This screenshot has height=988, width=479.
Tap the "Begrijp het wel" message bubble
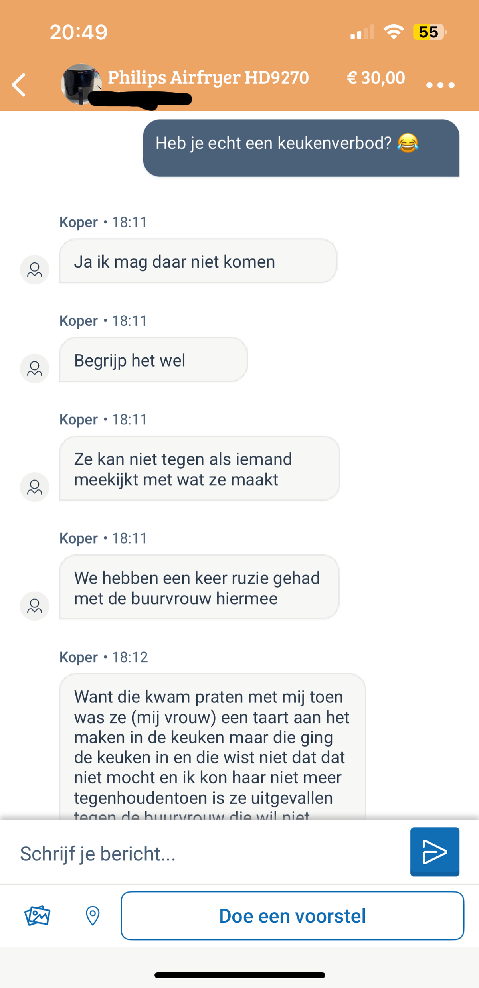point(153,360)
